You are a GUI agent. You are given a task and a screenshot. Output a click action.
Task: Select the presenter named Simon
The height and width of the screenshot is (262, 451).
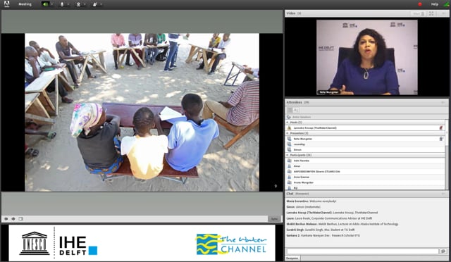(x=365, y=150)
